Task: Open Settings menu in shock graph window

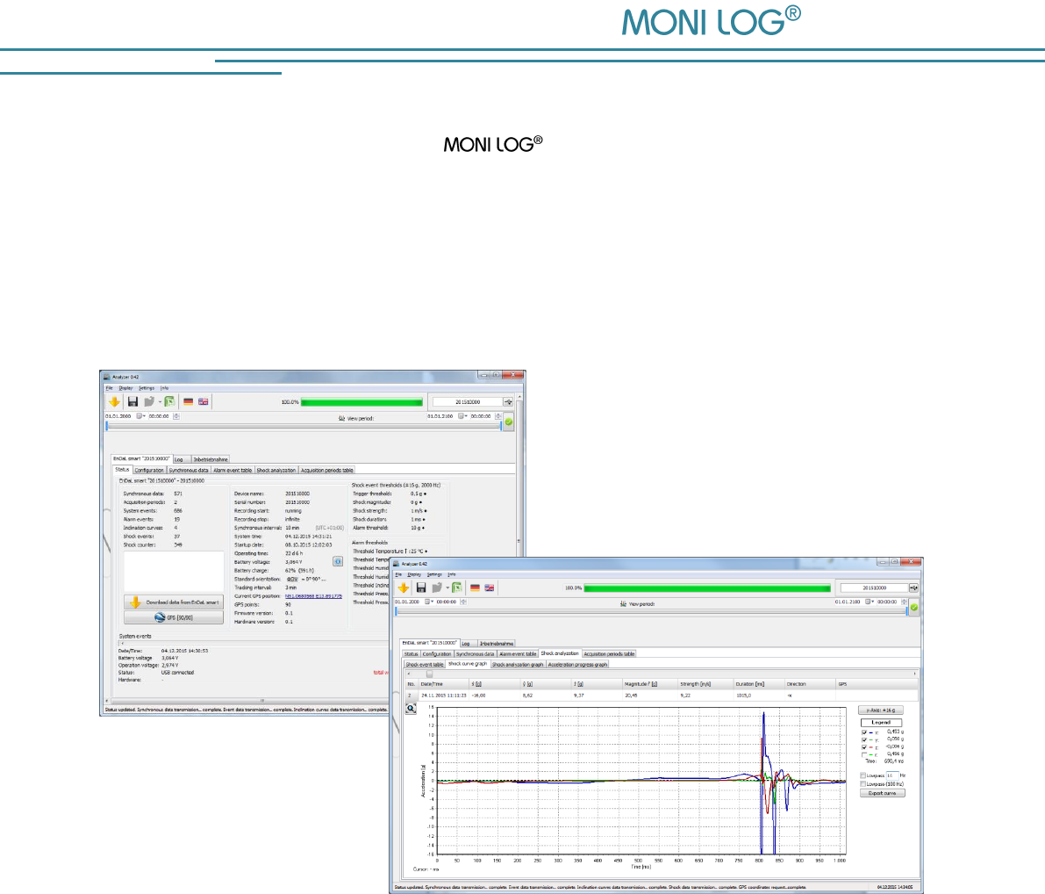Action: pyautogui.click(x=434, y=573)
